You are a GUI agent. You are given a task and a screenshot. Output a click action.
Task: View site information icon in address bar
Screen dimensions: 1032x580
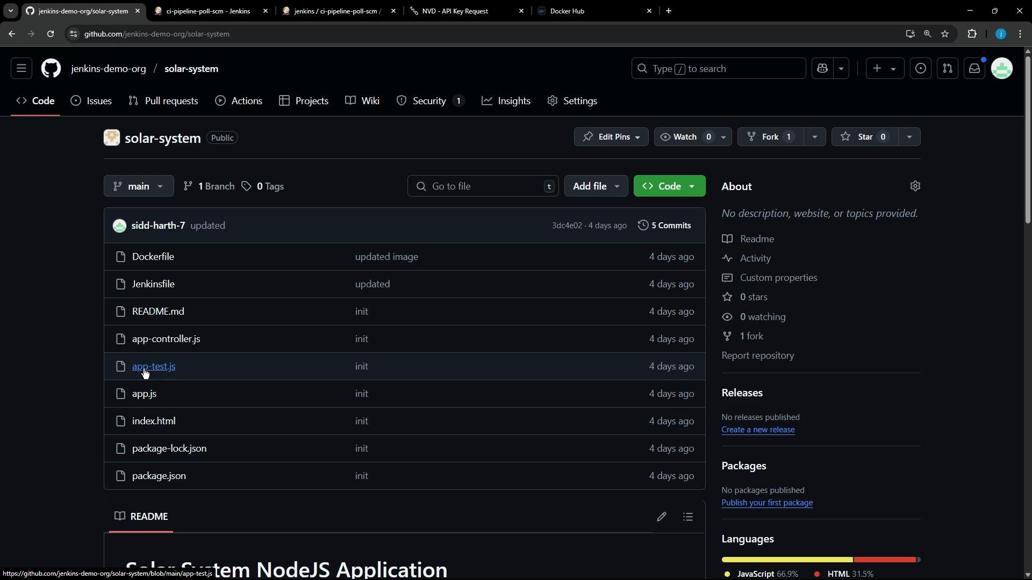tap(74, 34)
